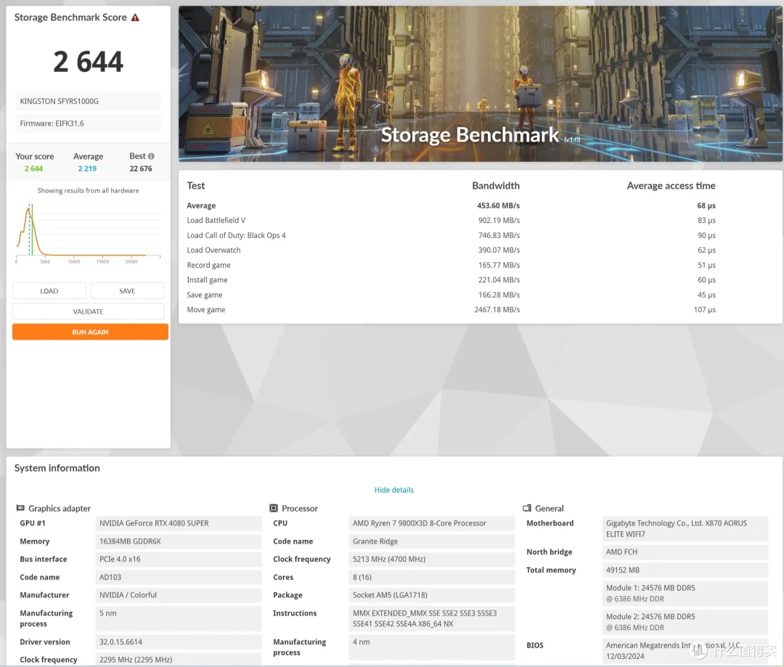Click the Load Call of Duty: Black Ops 4 row

pyautogui.click(x=236, y=235)
